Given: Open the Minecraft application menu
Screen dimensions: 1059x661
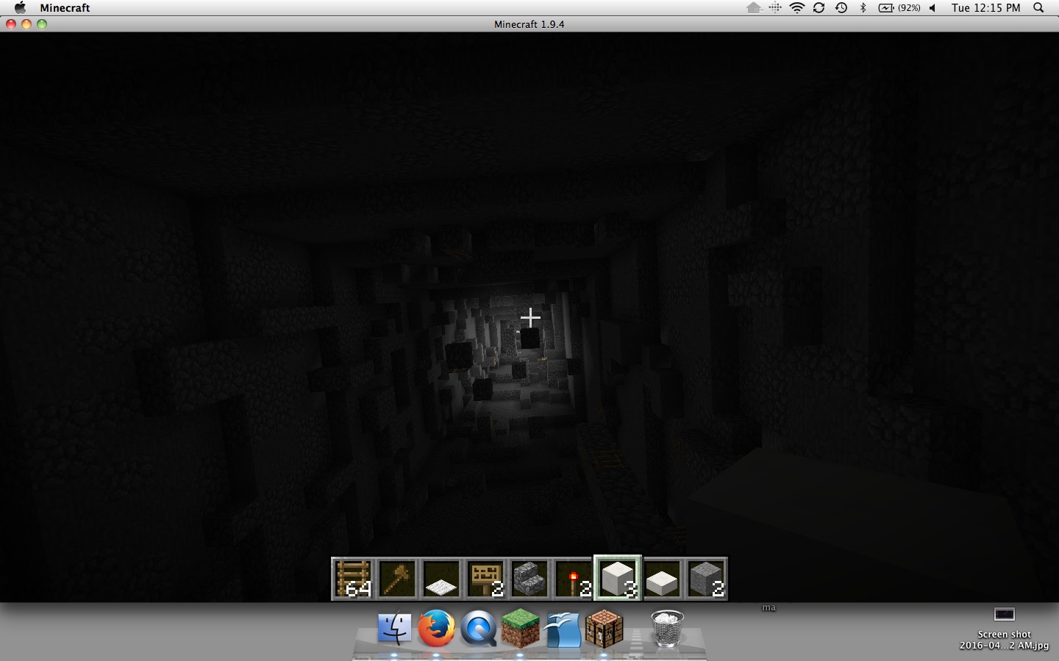Looking at the screenshot, I should pyautogui.click(x=65, y=7).
